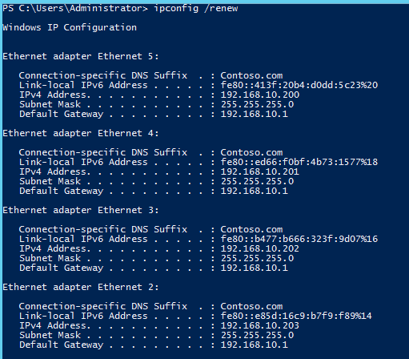Click Ethernet 5 Default Gateway 192.168.10.1
Image resolution: width=409 pixels, height=359 pixels.
[x=255, y=114]
